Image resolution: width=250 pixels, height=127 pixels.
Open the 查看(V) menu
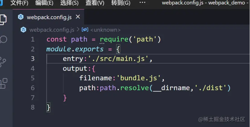pos(95,3)
